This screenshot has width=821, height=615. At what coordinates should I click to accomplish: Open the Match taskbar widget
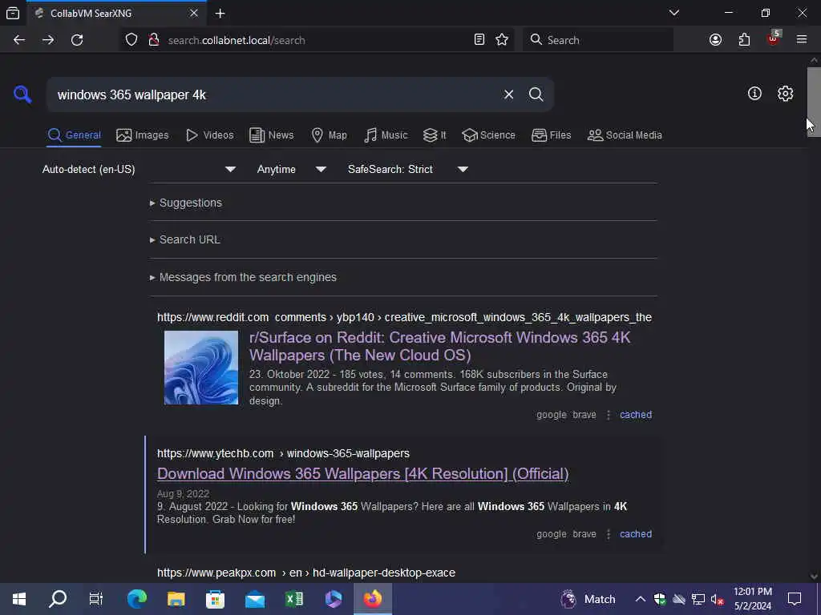point(588,599)
